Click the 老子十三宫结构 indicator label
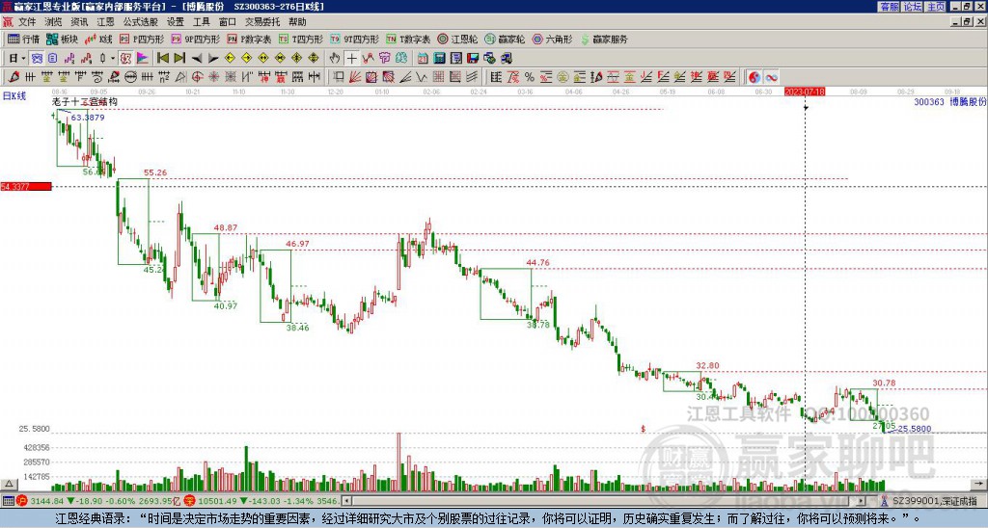The image size is (988, 528). (x=85, y=101)
